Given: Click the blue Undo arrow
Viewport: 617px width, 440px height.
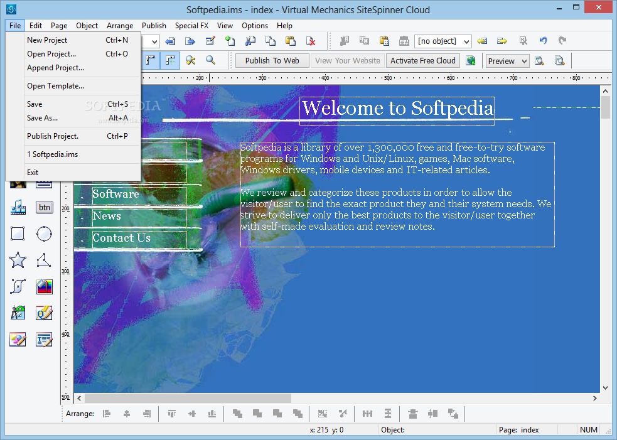Looking at the screenshot, I should pyautogui.click(x=543, y=41).
